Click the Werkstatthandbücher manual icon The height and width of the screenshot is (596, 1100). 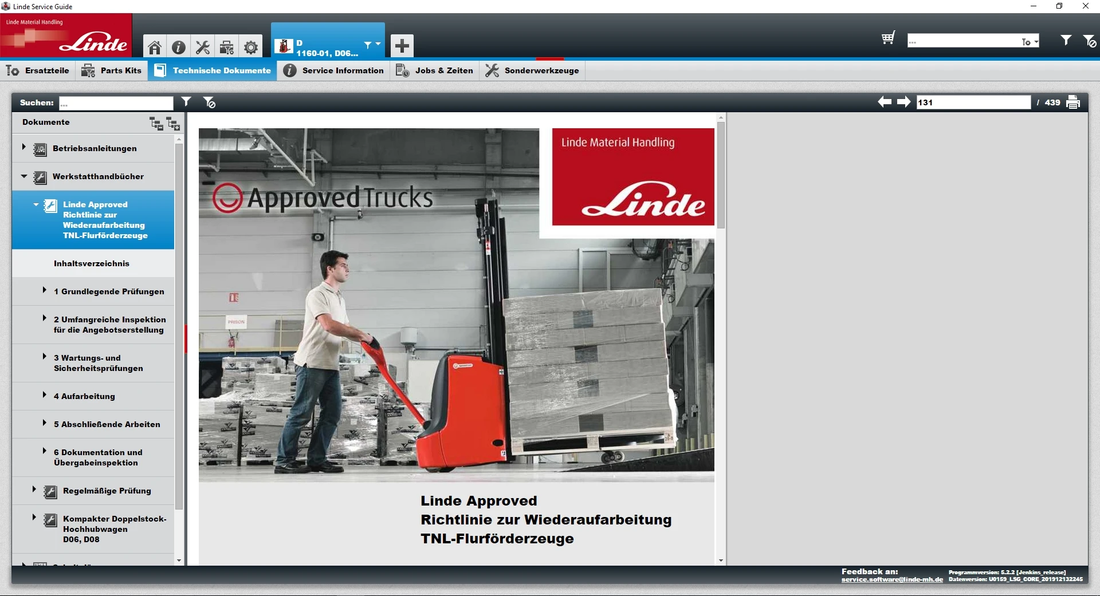(x=40, y=177)
